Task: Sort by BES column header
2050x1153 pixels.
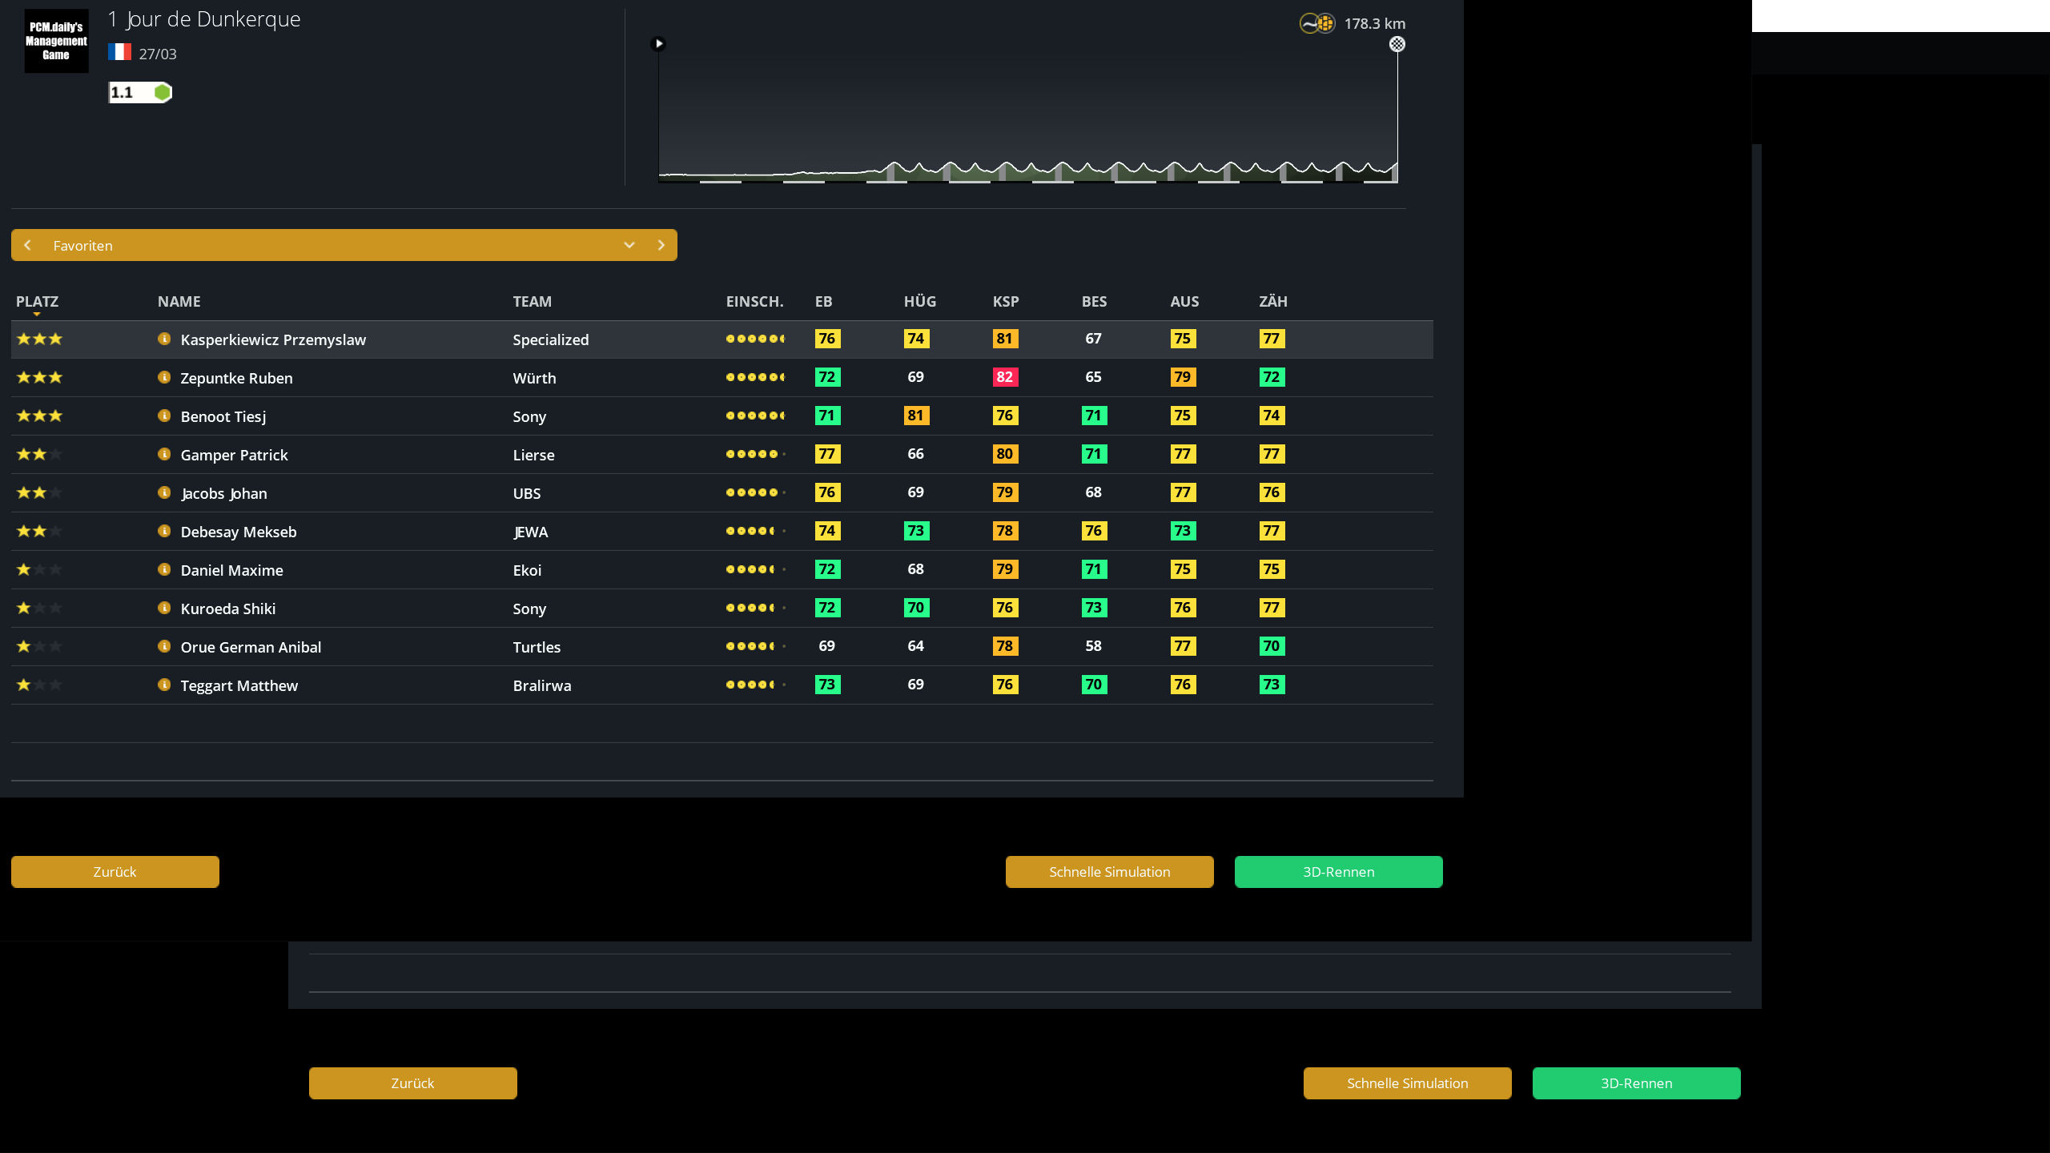Action: 1095,302
